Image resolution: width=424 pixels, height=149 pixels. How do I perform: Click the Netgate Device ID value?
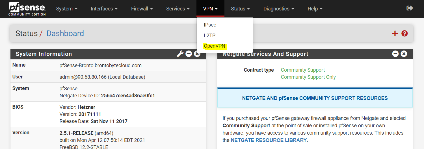(x=128, y=96)
